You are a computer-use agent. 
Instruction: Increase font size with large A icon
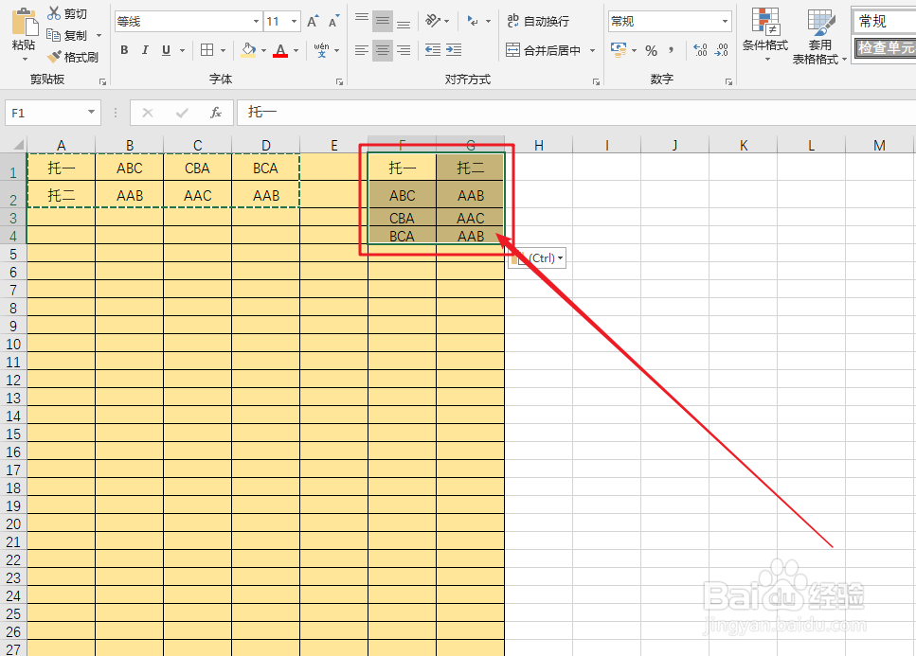click(x=314, y=22)
